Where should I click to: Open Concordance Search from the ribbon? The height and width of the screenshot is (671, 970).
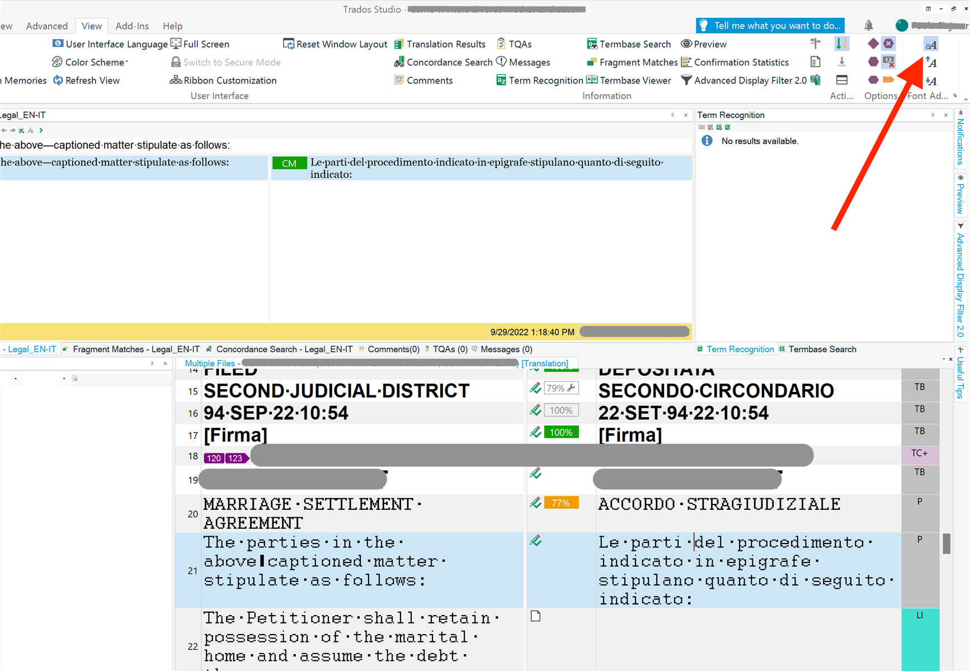point(443,62)
